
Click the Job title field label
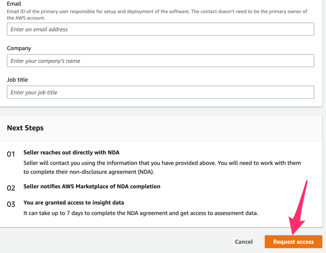click(x=17, y=79)
